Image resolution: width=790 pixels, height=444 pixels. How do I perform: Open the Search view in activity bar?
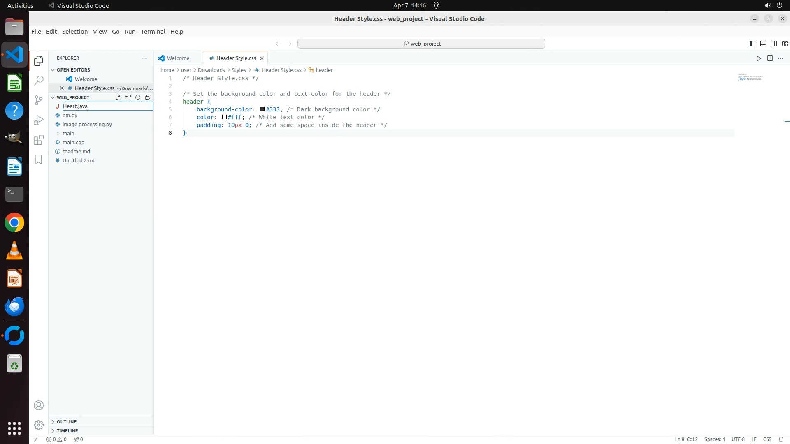[39, 81]
